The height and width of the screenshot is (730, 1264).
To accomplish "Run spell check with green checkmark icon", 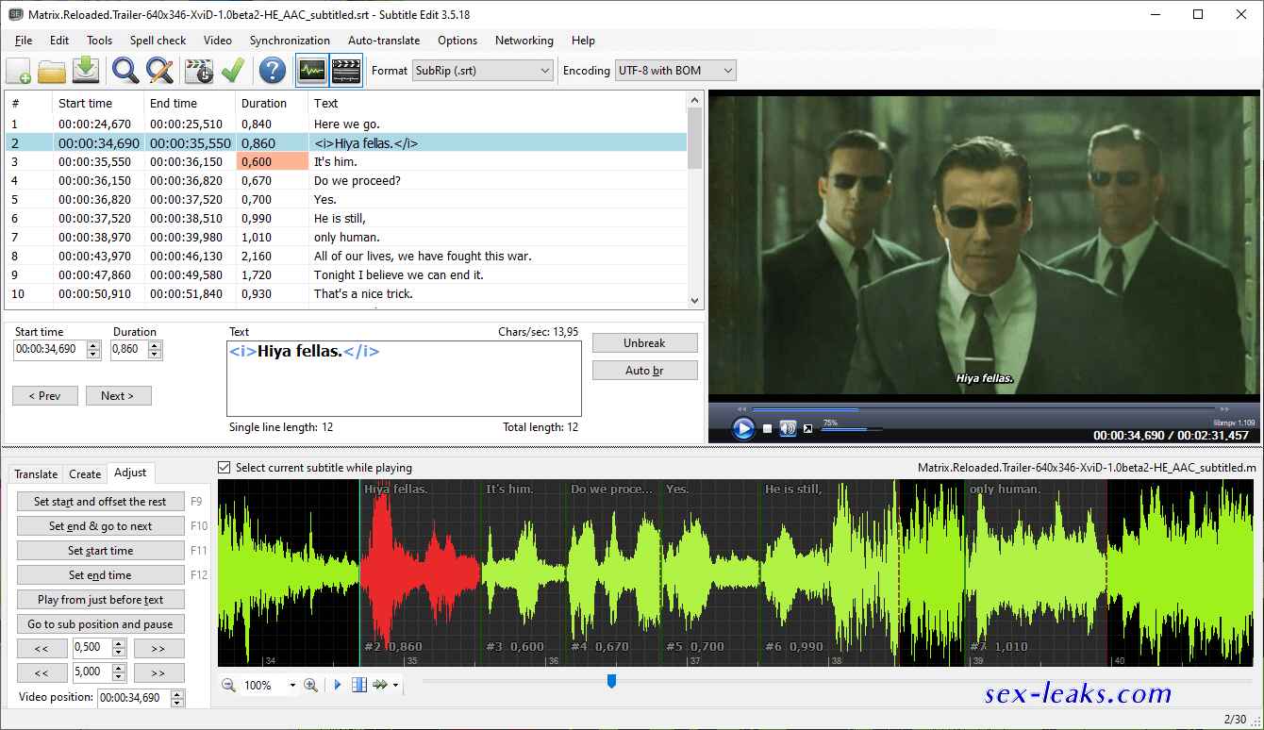I will 233,71.
